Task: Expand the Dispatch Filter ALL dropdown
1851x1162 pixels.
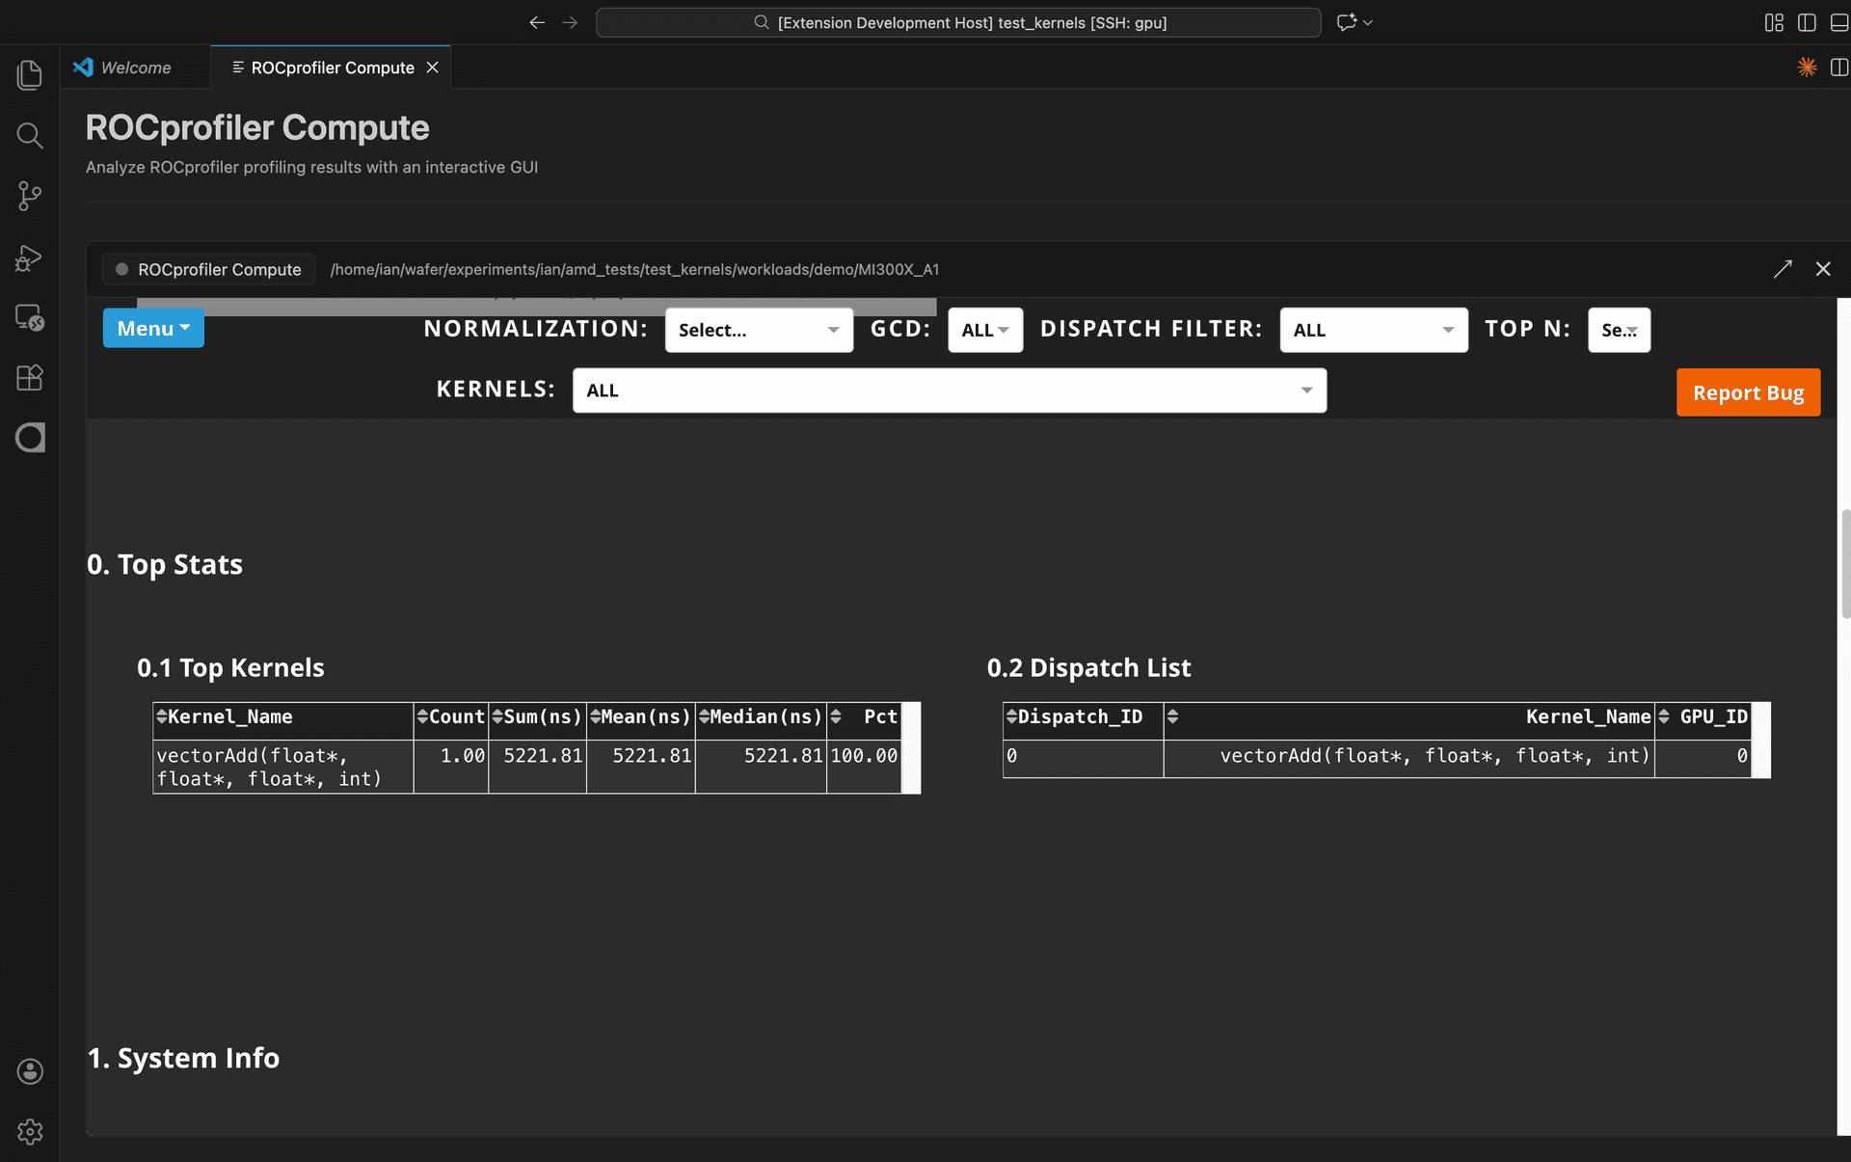Action: tap(1373, 330)
